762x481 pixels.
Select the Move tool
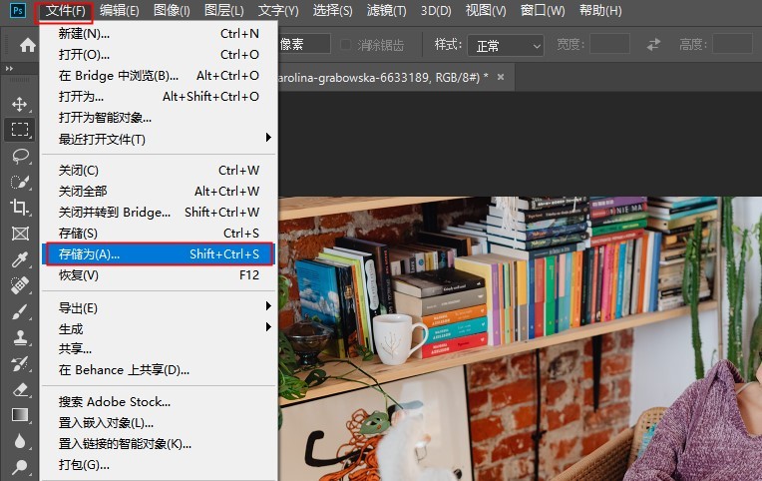19,104
